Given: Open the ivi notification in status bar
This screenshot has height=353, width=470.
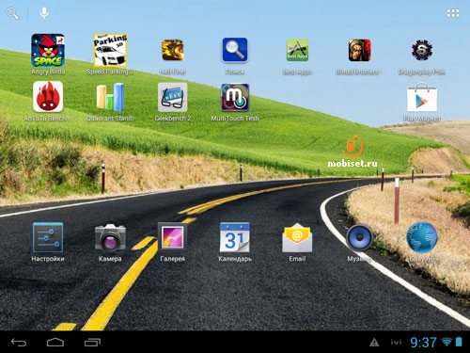Looking at the screenshot, I should click(x=396, y=342).
